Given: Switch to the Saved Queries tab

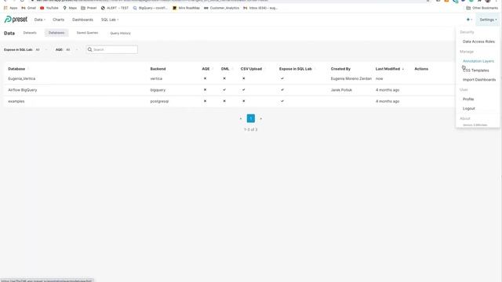Looking at the screenshot, I should point(87,33).
